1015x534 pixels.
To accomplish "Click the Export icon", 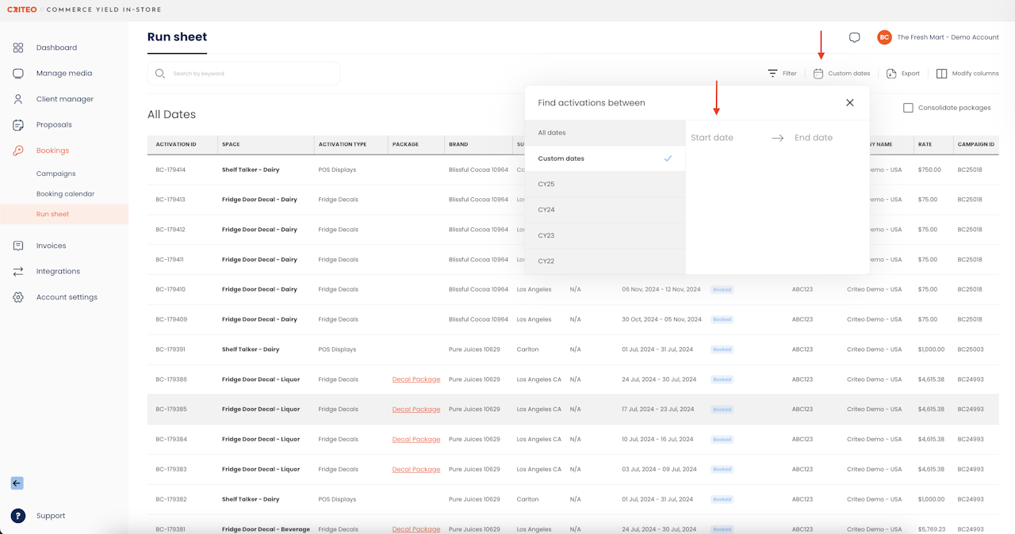I will [x=891, y=74].
